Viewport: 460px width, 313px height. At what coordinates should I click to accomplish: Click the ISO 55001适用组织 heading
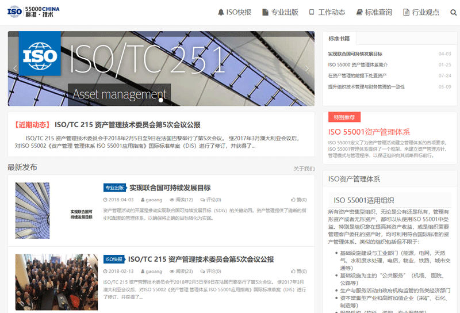[x=364, y=201]
